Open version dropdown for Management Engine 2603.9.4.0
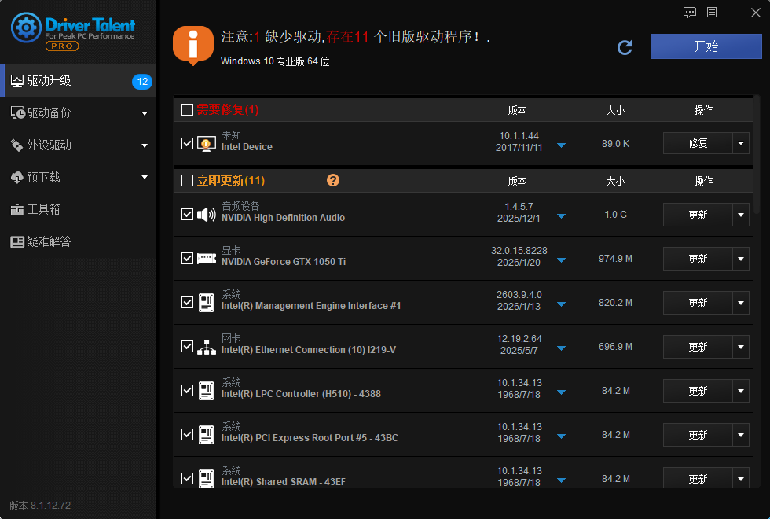Viewport: 770px width, 519px height. point(561,304)
